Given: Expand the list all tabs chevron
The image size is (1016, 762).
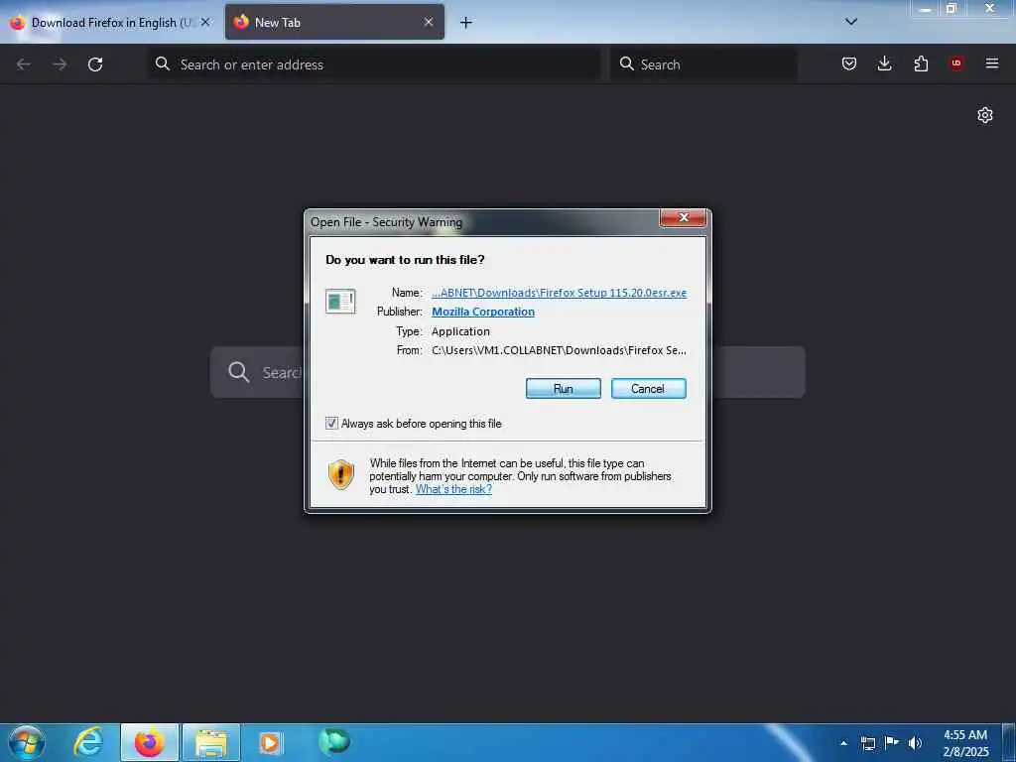Looking at the screenshot, I should pos(851,22).
